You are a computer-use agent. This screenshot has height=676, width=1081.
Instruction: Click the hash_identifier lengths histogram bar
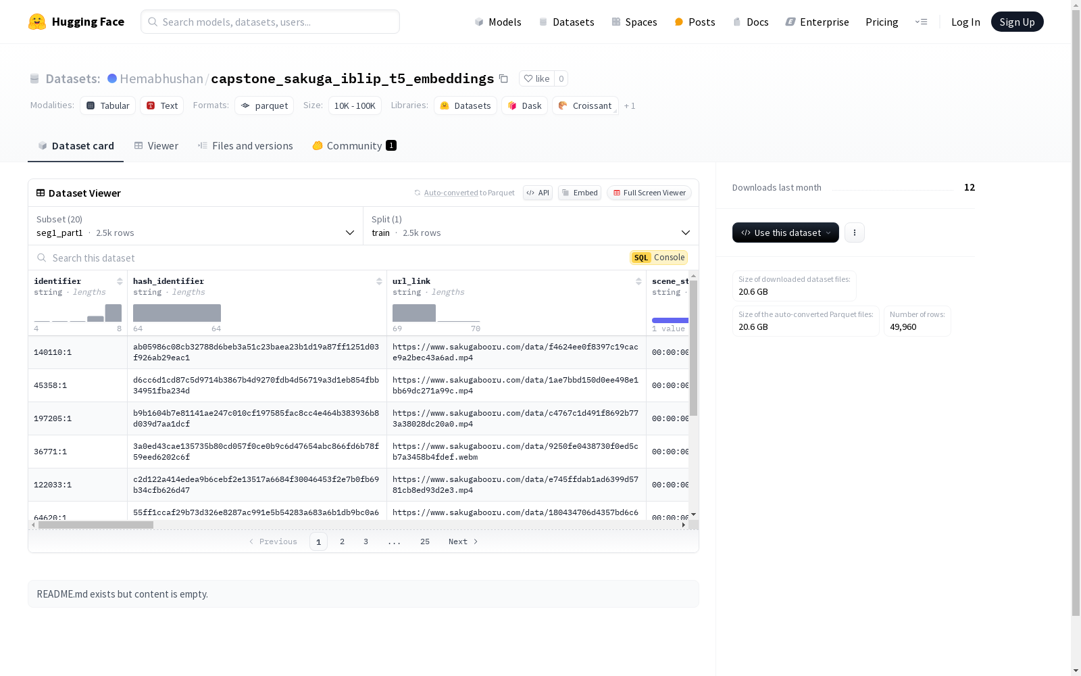[177, 313]
